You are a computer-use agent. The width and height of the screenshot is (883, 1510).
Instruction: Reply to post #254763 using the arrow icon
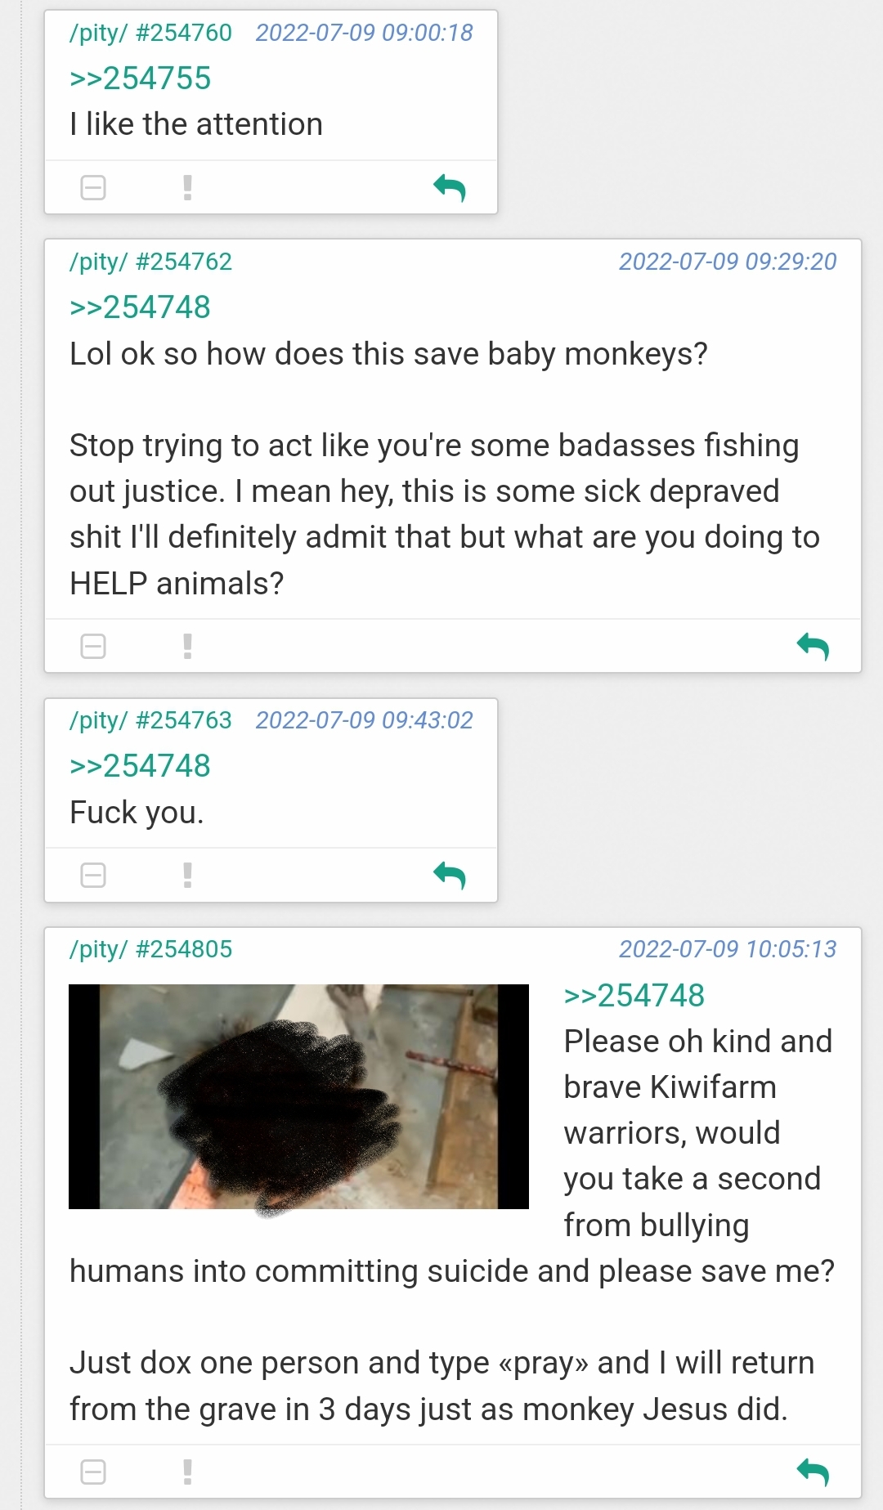[x=450, y=876]
